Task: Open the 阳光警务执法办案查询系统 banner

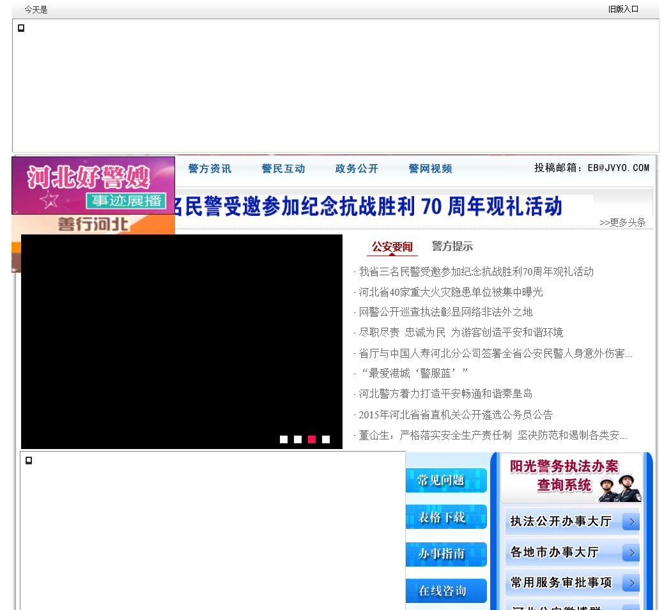Action: (x=571, y=477)
